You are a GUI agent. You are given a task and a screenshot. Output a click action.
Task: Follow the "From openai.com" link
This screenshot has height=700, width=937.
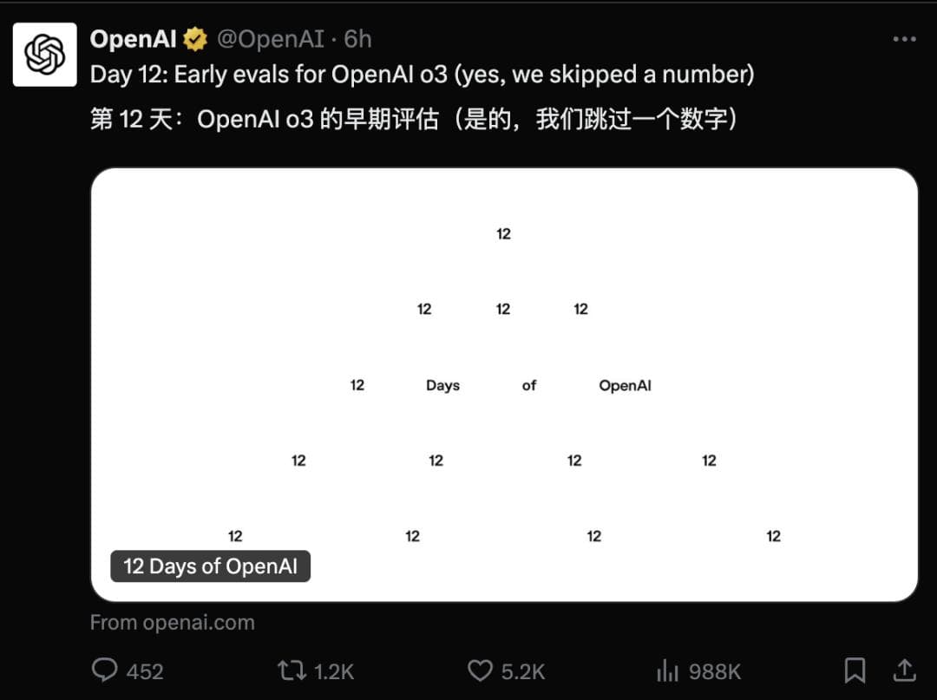point(172,622)
